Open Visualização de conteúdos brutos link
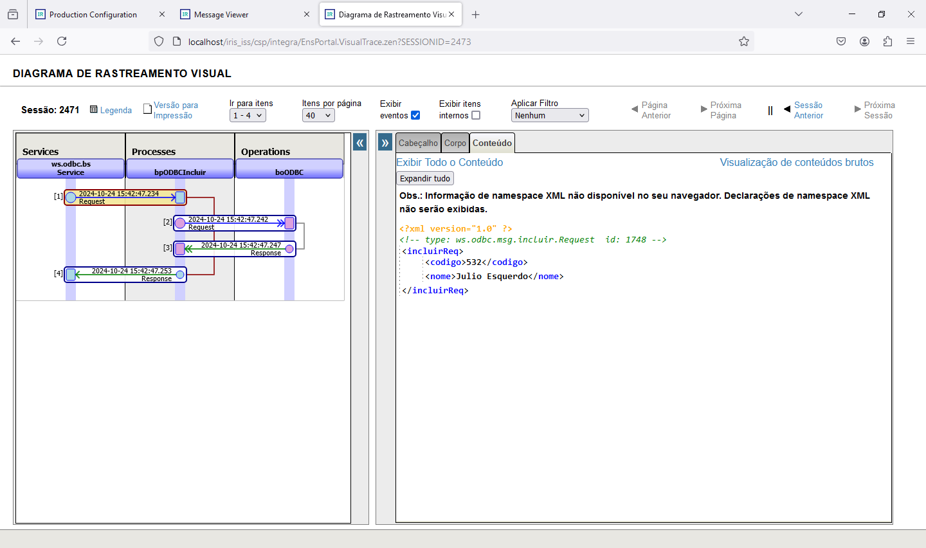 click(796, 162)
